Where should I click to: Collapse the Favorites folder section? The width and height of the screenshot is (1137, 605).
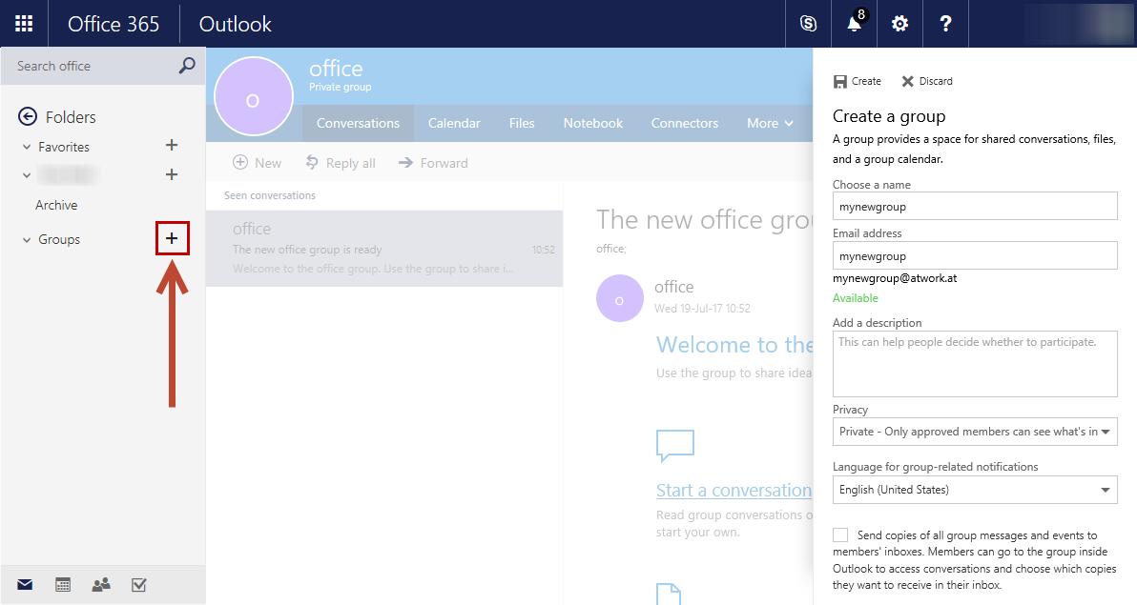(x=27, y=147)
